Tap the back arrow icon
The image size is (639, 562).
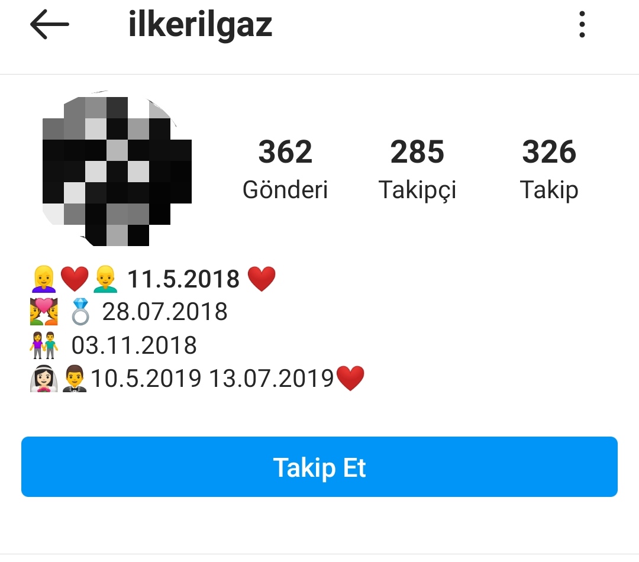[x=49, y=24]
